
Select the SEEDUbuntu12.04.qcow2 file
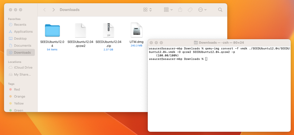[80, 30]
